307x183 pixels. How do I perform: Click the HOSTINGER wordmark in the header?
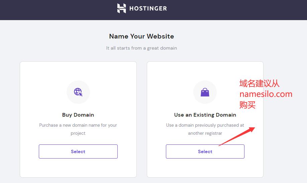coord(148,8)
